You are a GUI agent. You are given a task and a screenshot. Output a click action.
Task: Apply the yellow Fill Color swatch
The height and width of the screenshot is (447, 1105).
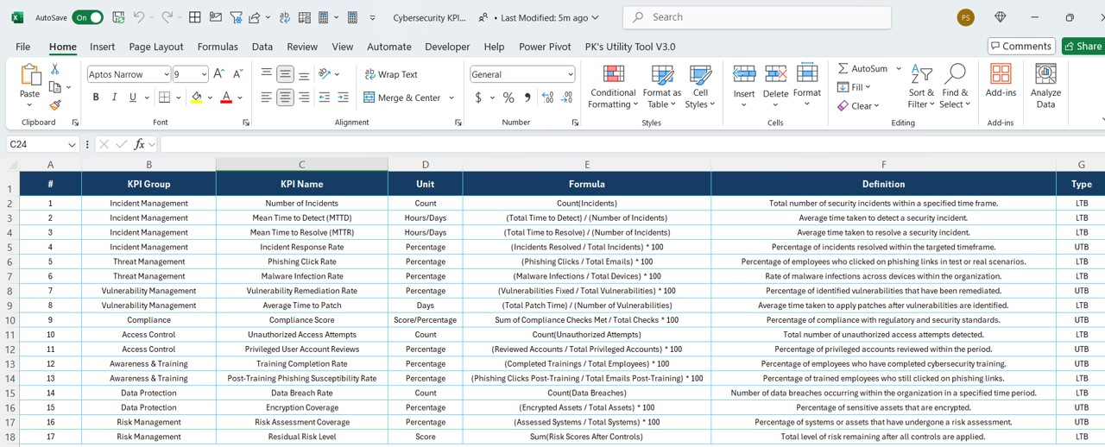point(197,98)
